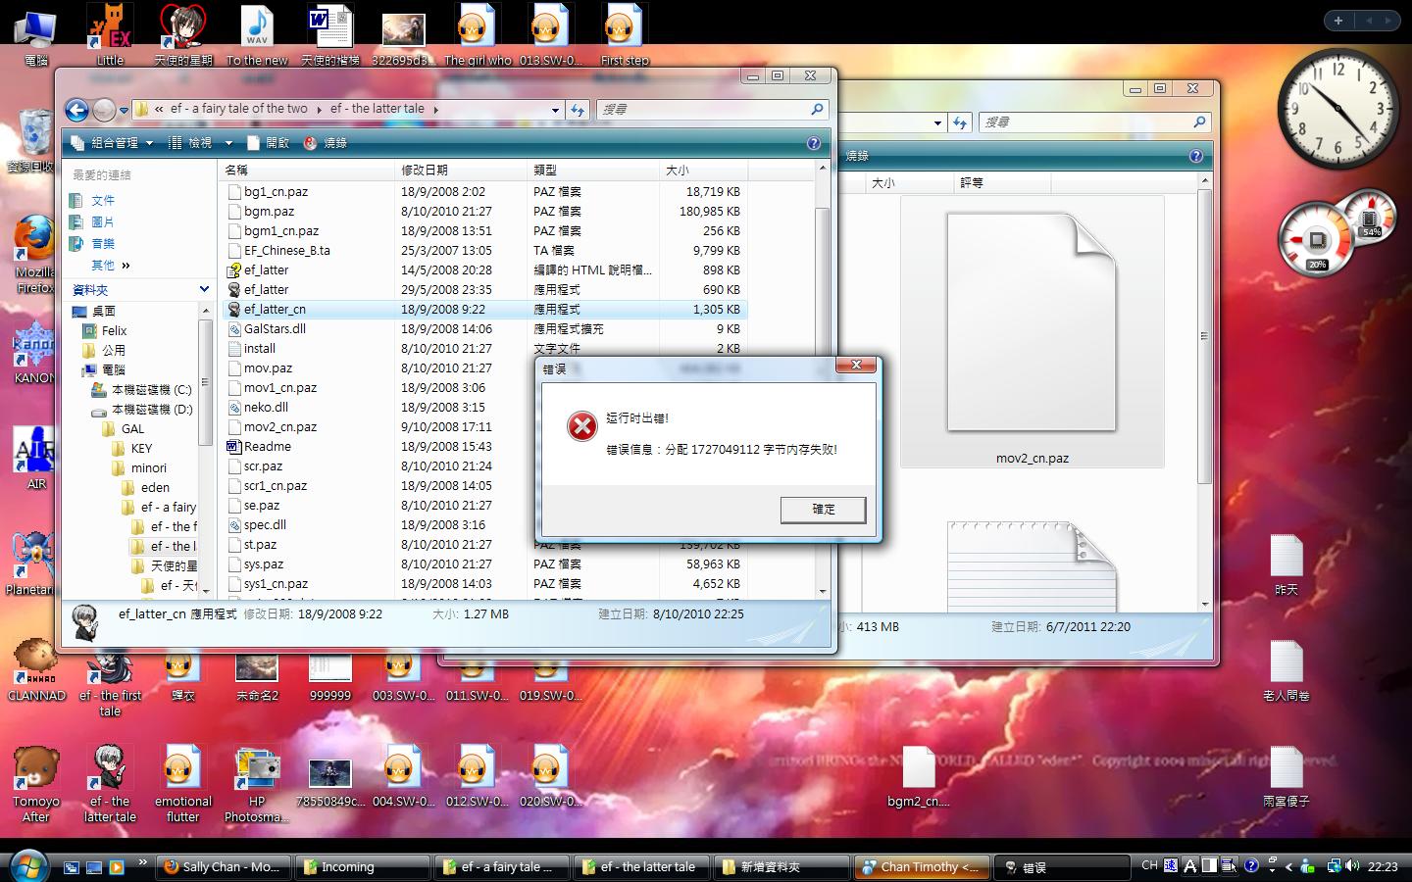This screenshot has height=882, width=1412.
Task: Click the 開啟 toolbar button
Action: 269,143
